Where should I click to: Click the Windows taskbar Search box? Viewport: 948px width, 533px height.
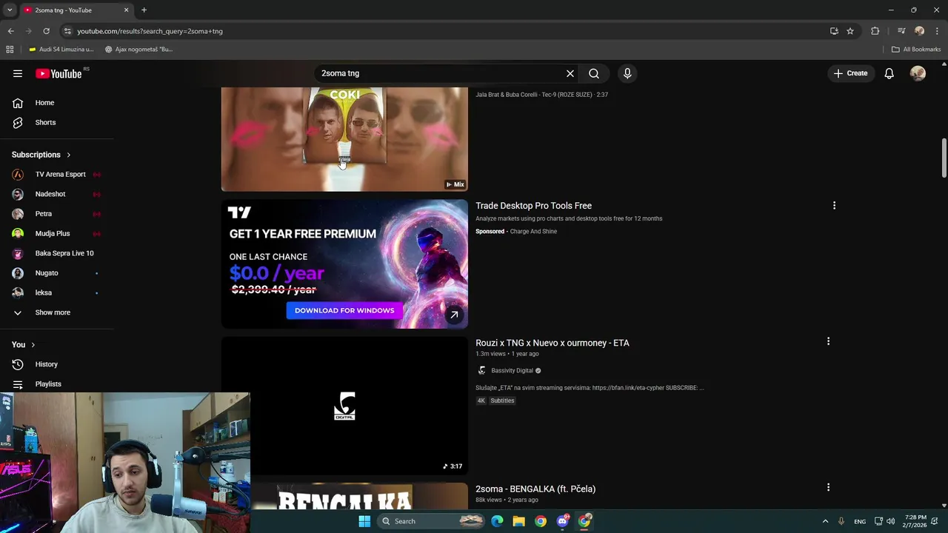click(433, 521)
